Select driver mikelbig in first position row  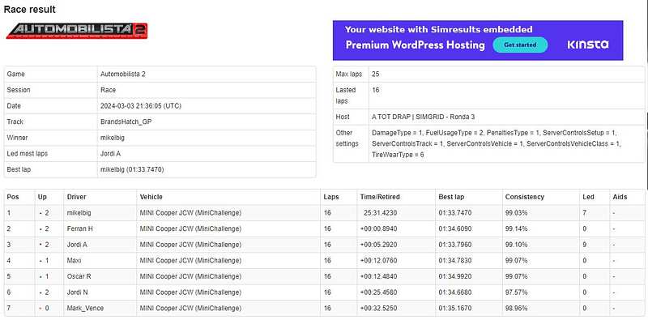coord(79,213)
